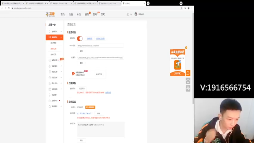
Task: Click 我的视频 calendar icon in sidebar
Action: click(50, 89)
